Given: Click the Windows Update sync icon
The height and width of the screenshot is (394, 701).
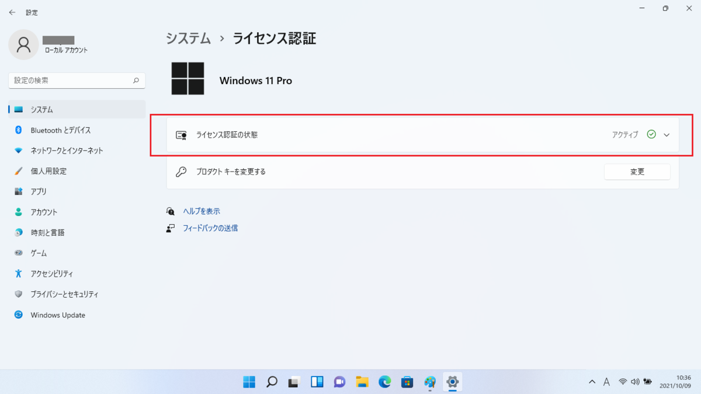Looking at the screenshot, I should pyautogui.click(x=19, y=315).
